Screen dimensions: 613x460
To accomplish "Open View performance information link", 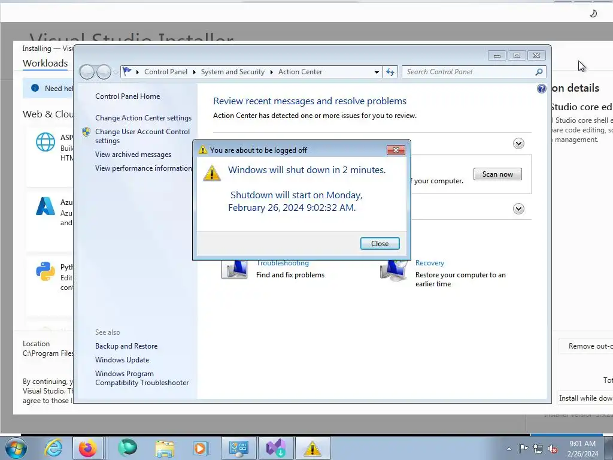I will (143, 168).
